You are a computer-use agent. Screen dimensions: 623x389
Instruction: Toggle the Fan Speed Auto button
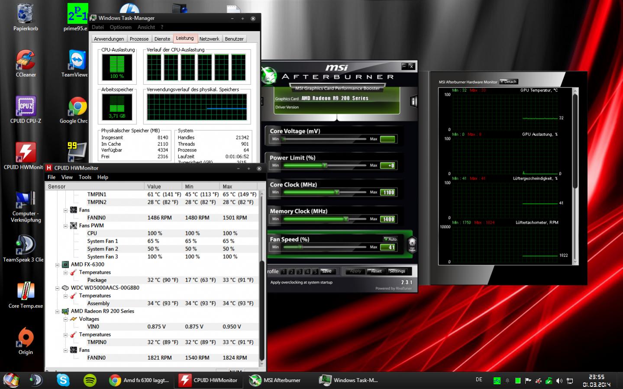[390, 239]
